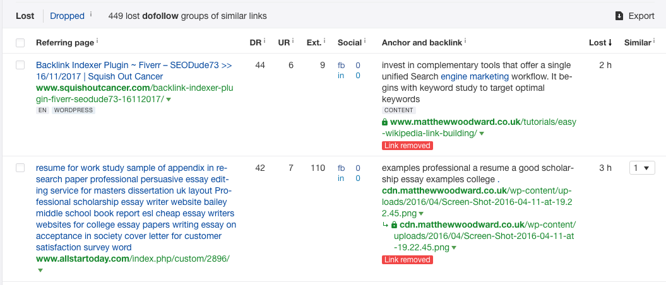The width and height of the screenshot is (666, 285).
Task: Select the Lost tab
Action: pyautogui.click(x=25, y=16)
